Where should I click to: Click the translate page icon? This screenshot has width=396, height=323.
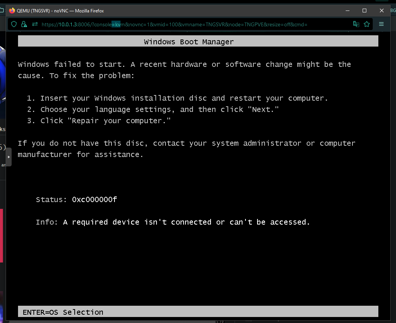(x=356, y=24)
